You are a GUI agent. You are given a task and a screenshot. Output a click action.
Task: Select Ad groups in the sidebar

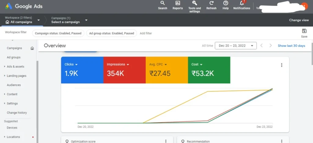pos(14,57)
